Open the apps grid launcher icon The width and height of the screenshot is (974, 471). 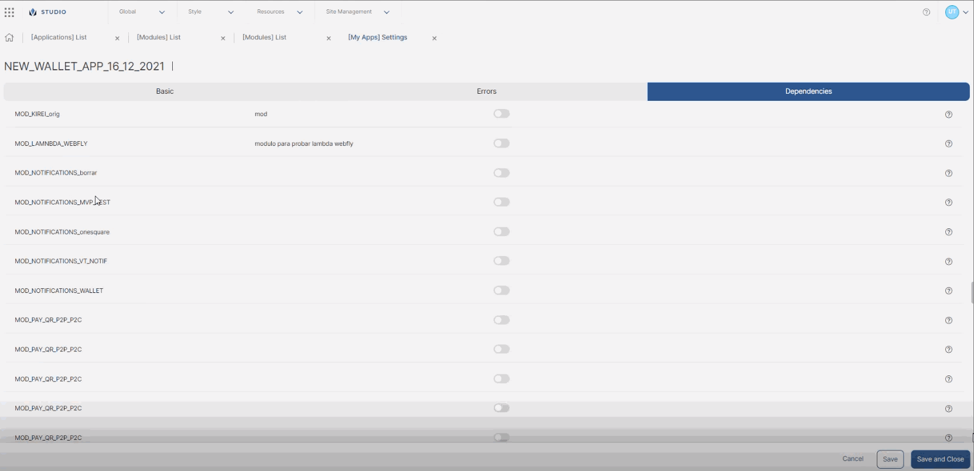point(9,12)
